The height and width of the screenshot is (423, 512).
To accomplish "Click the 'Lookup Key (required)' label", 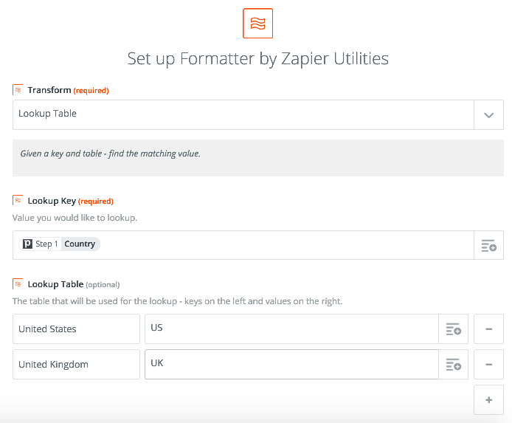I will pos(71,201).
